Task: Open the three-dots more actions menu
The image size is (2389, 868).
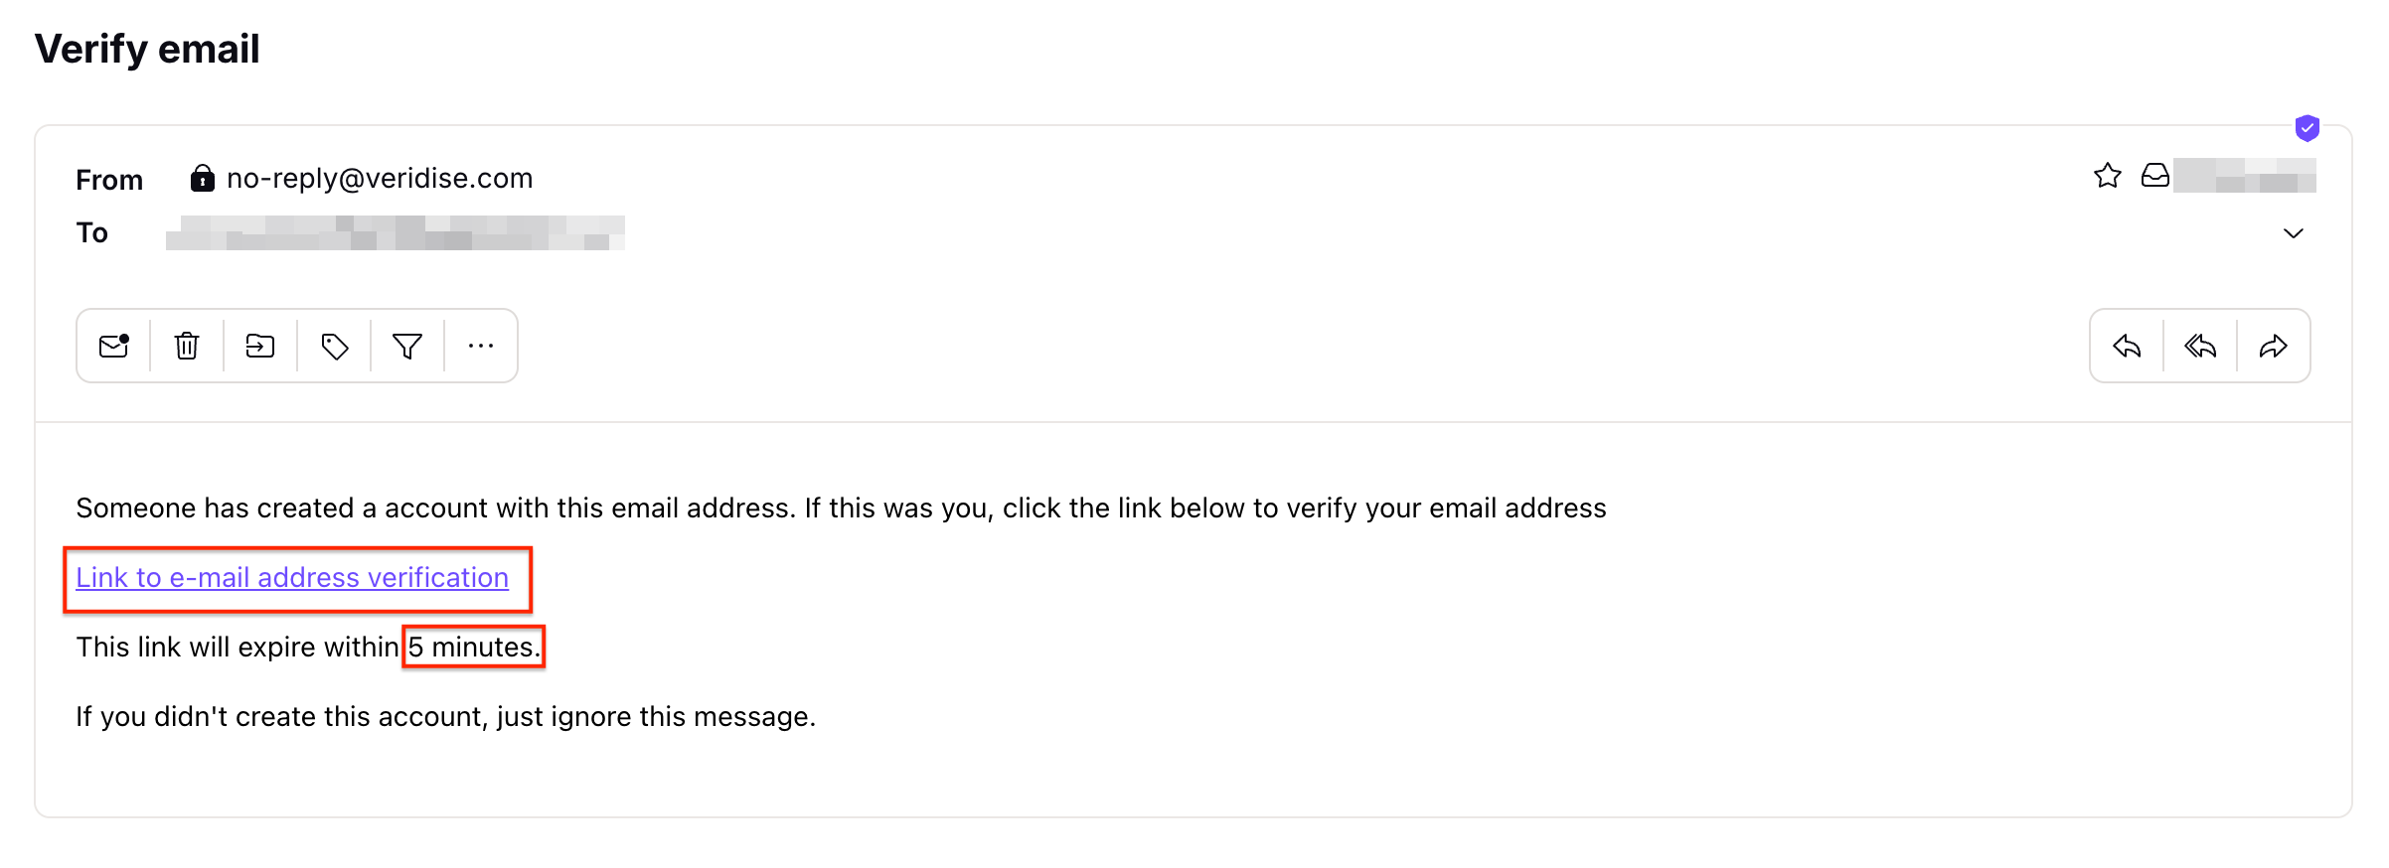Action: [x=481, y=346]
